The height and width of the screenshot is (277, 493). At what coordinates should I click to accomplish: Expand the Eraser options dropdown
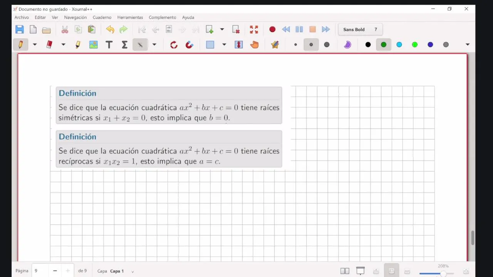(63, 45)
